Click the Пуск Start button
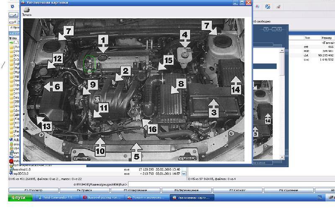 click(20, 197)
